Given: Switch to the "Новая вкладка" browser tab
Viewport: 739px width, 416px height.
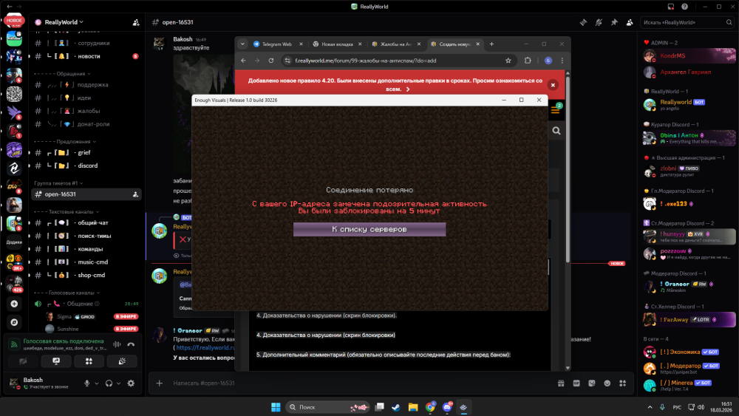Looking at the screenshot, I should (337, 44).
